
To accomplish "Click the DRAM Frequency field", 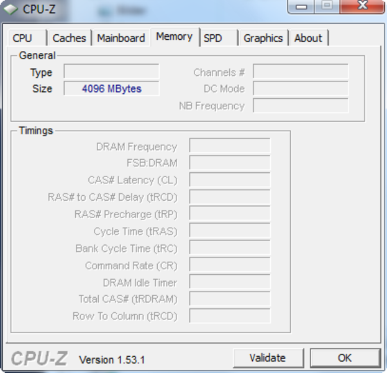I will click(230, 145).
